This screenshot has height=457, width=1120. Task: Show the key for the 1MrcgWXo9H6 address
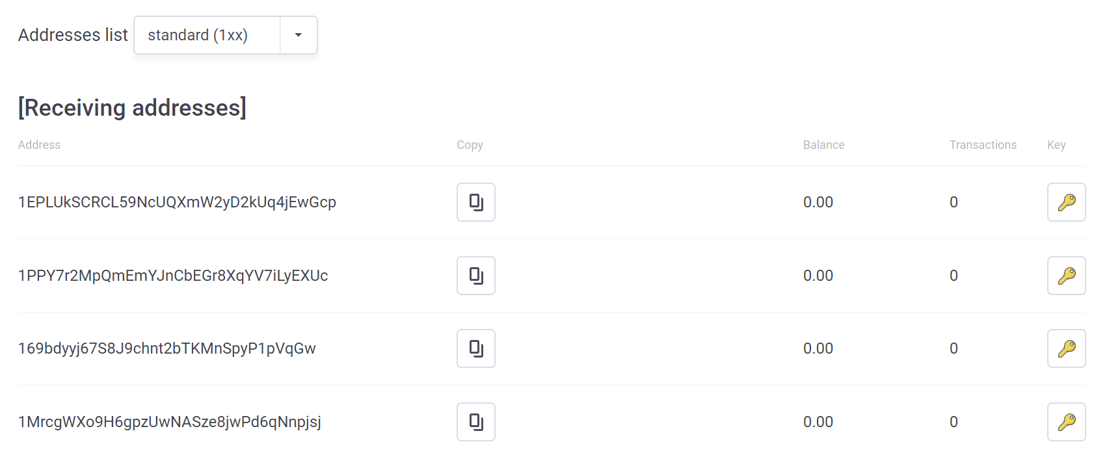tap(1067, 422)
